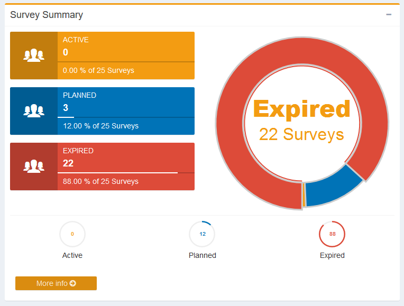Click the Active circular gauge showing 0
Screen dimensions: 404x306
click(x=72, y=234)
